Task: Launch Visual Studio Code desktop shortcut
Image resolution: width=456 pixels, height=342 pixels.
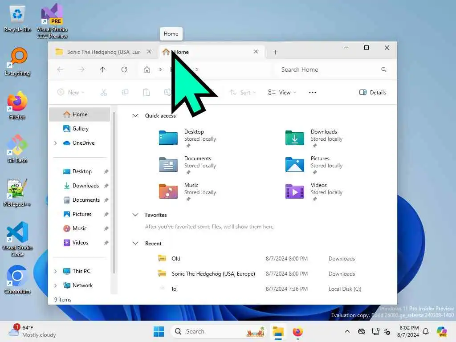Action: pos(17,239)
